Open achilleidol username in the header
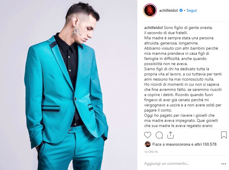The height and width of the screenshot is (170, 229). pos(168,11)
